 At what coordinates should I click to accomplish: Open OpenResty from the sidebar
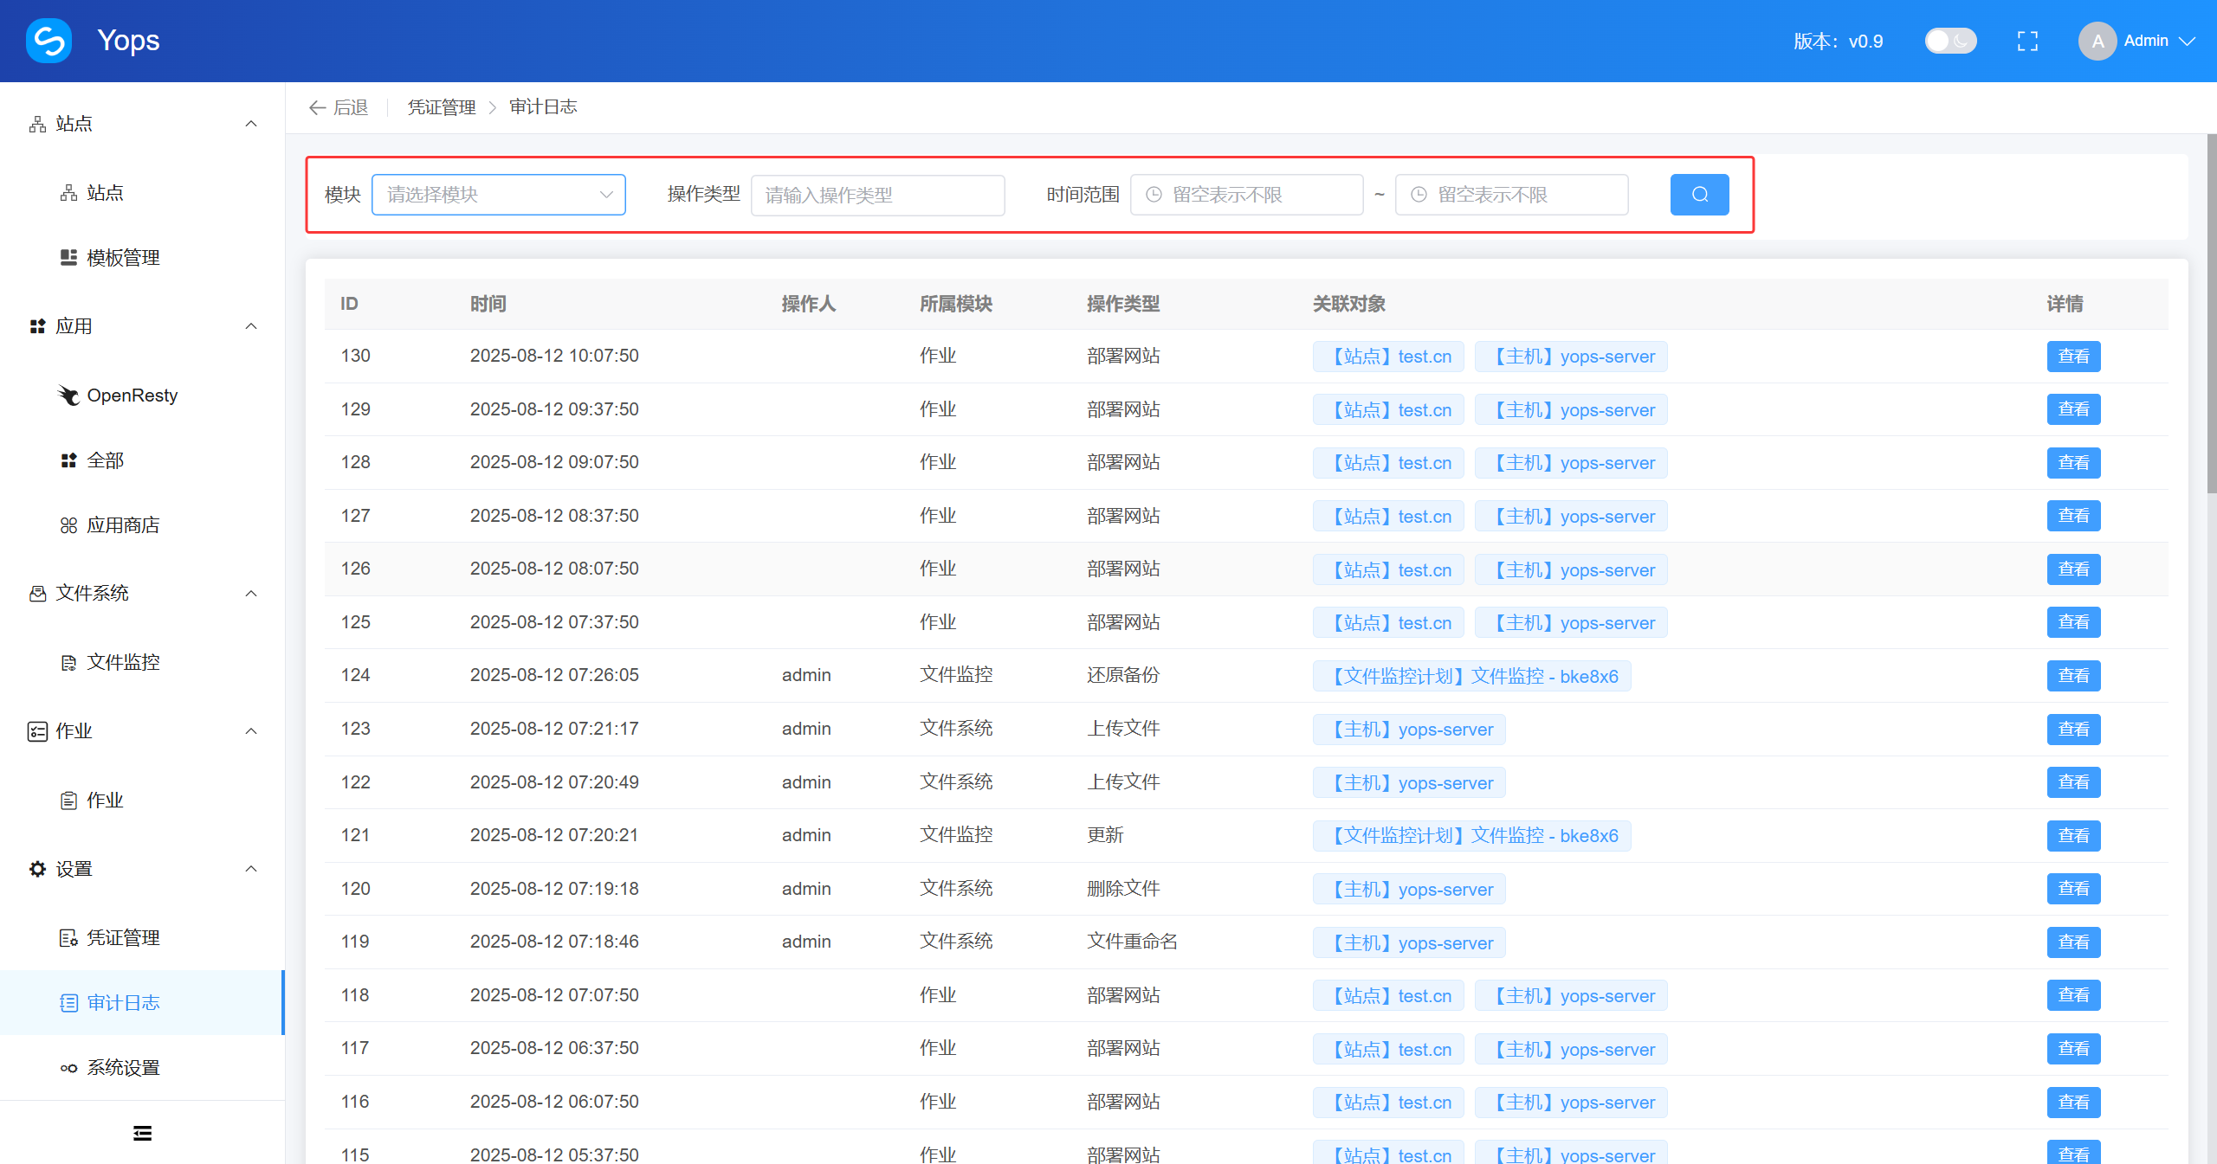132,396
